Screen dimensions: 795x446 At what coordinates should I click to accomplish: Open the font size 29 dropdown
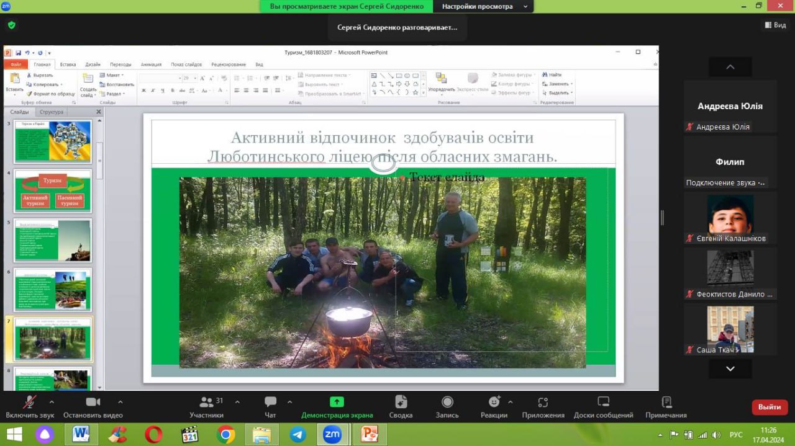click(x=195, y=78)
